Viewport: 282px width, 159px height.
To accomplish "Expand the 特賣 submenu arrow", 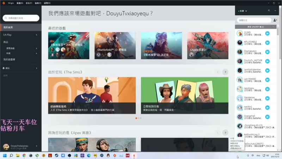I will [x=37, y=53].
